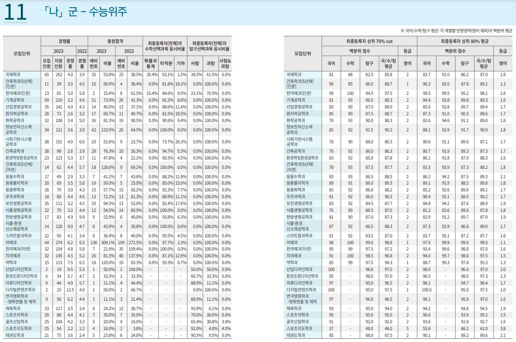
Task: Select the '272.5%' value in the 의예과 row
Action: 135,242
